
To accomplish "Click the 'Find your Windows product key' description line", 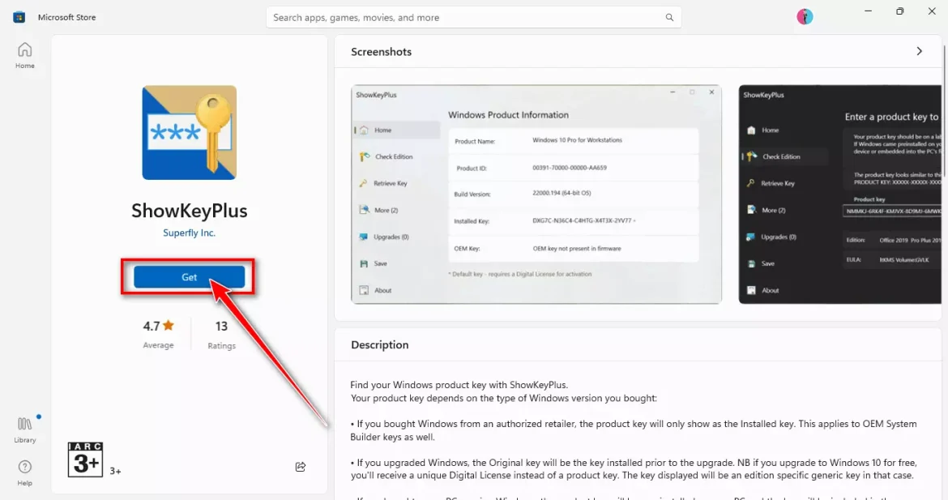I will pos(459,385).
